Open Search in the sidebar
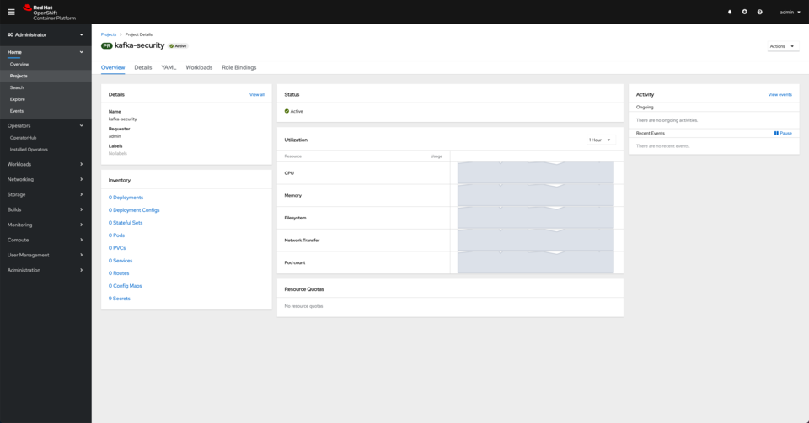The height and width of the screenshot is (423, 809). (x=17, y=87)
